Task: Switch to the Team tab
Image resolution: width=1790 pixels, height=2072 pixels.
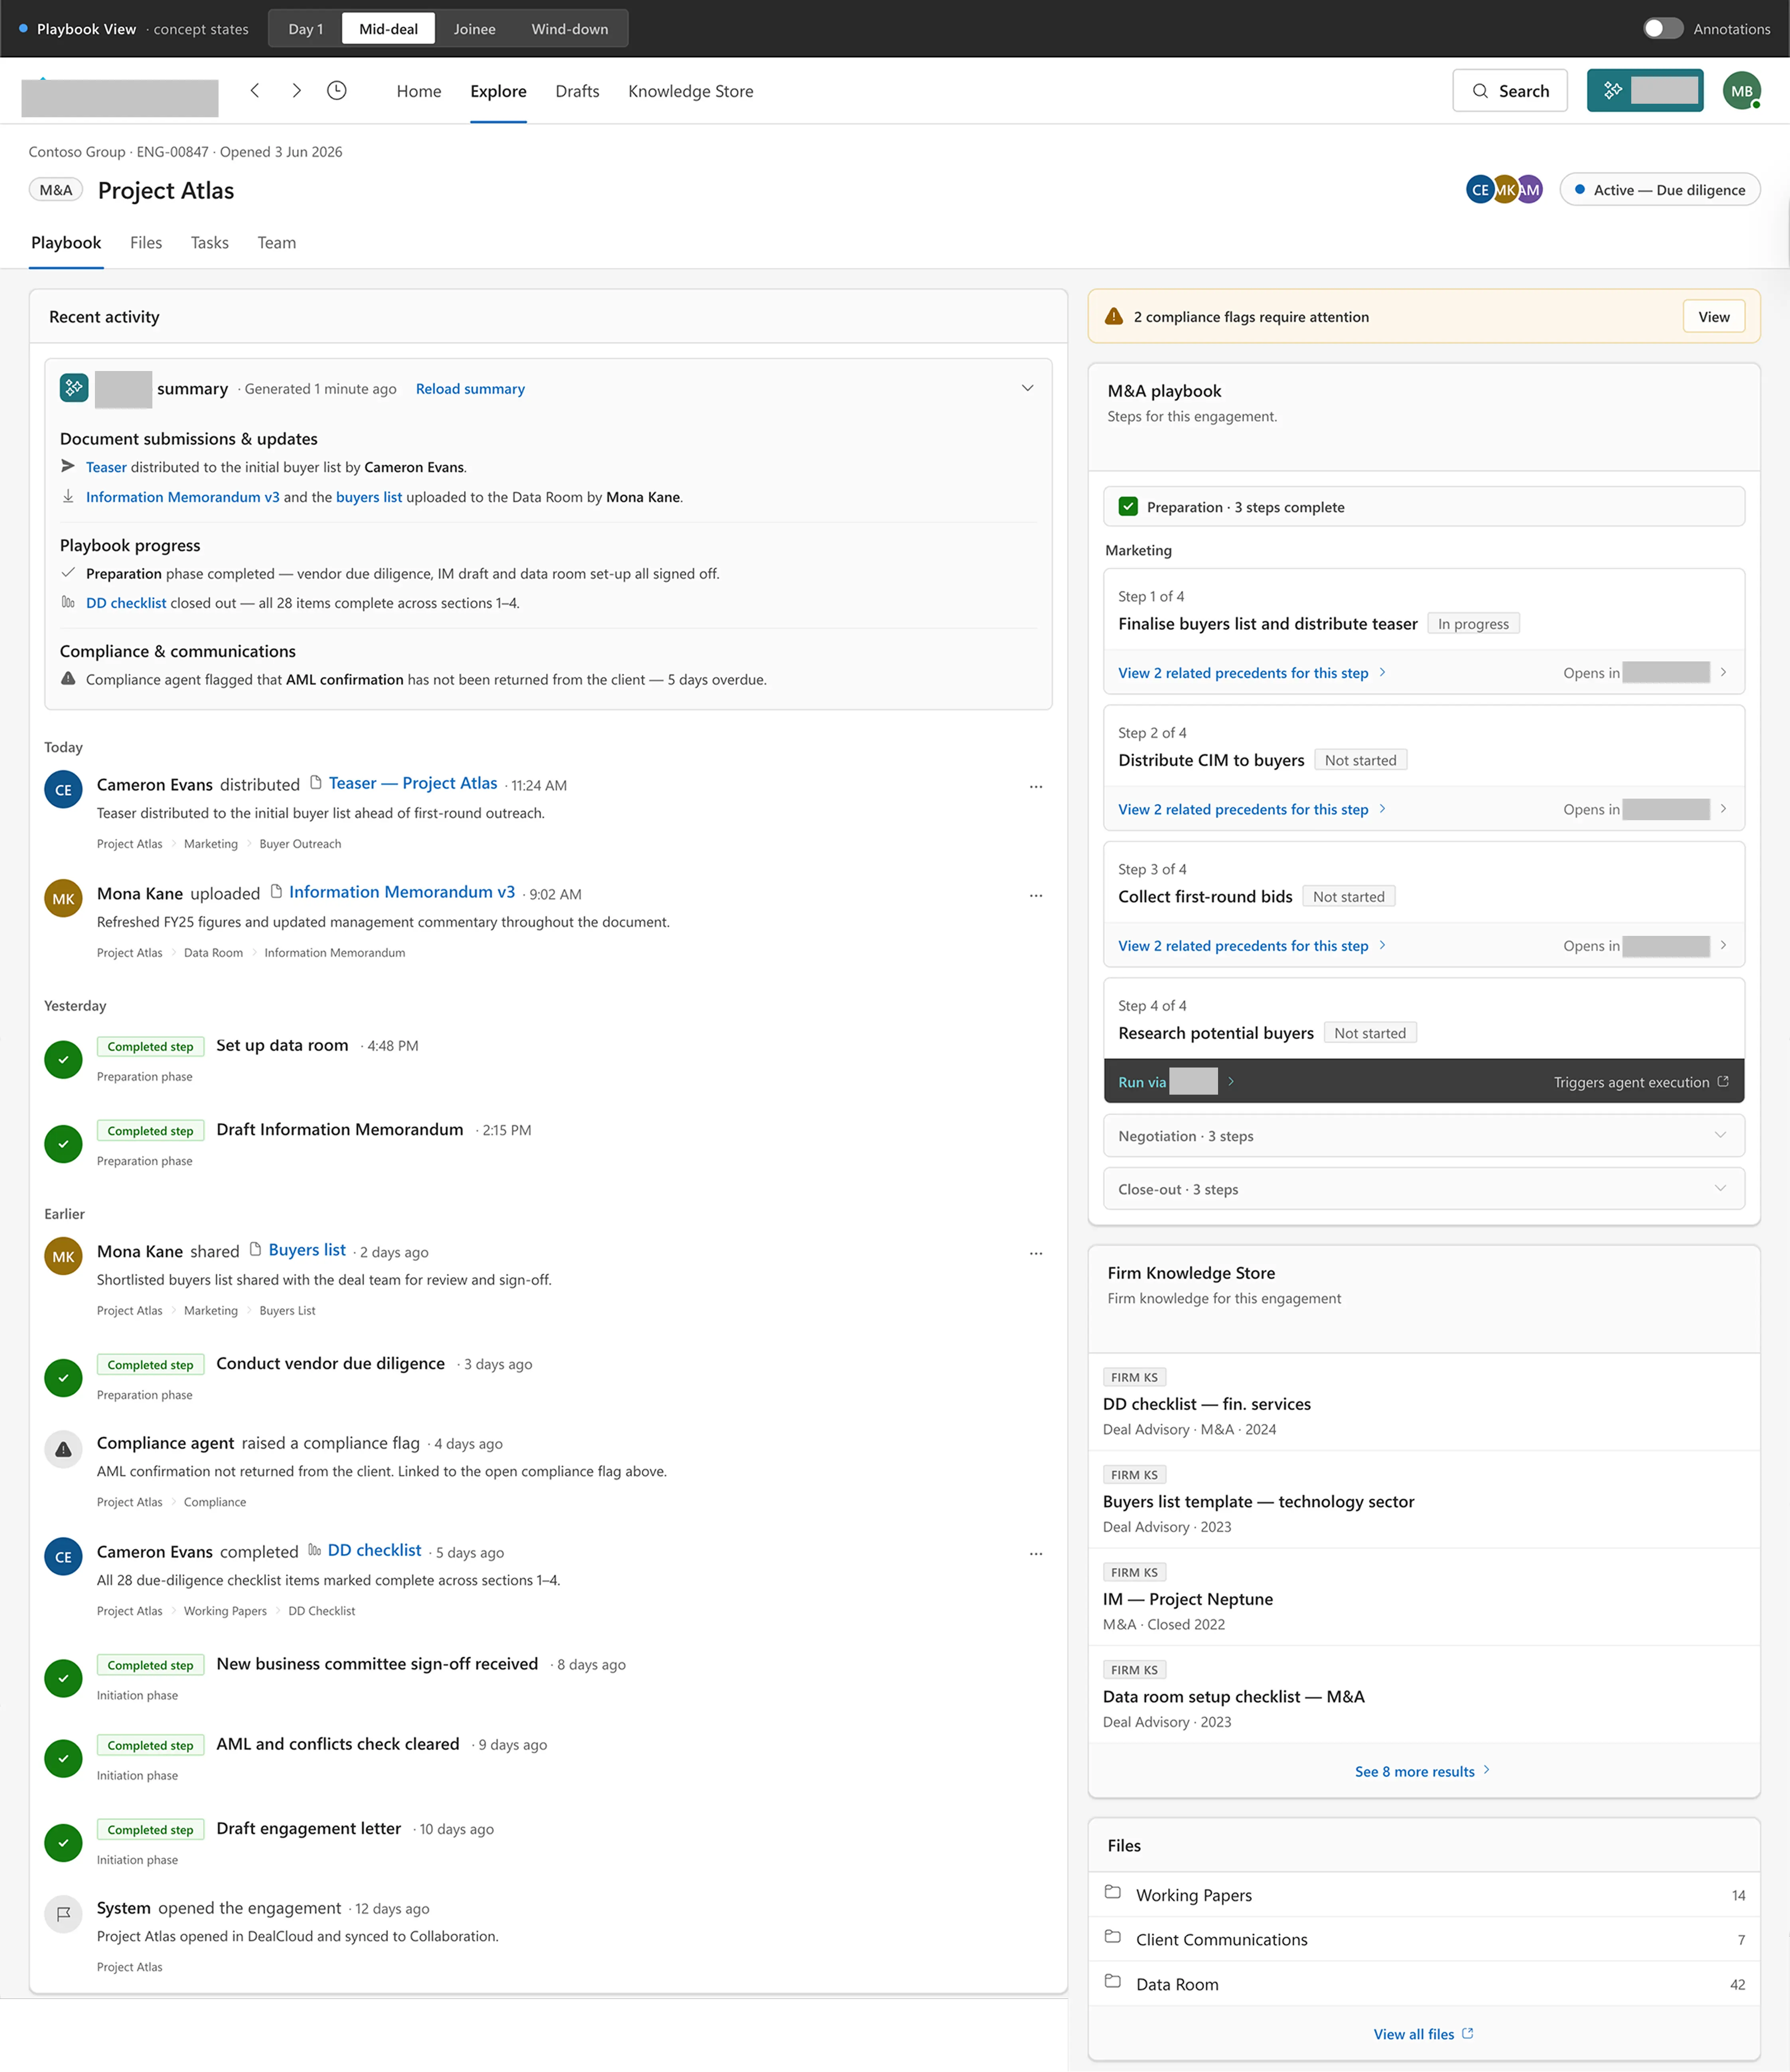Action: click(x=277, y=243)
